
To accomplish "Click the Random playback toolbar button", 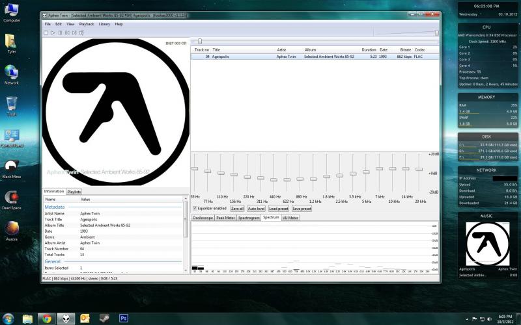I will (81, 33).
